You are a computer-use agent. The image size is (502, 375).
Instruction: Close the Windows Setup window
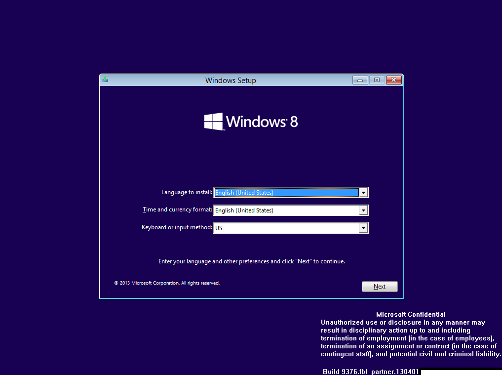pyautogui.click(x=394, y=80)
